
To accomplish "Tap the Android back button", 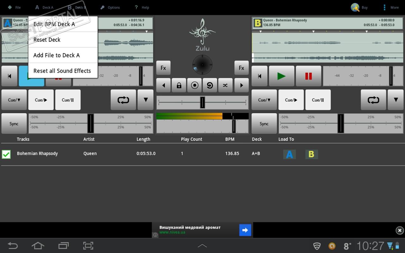I will pos(13,246).
